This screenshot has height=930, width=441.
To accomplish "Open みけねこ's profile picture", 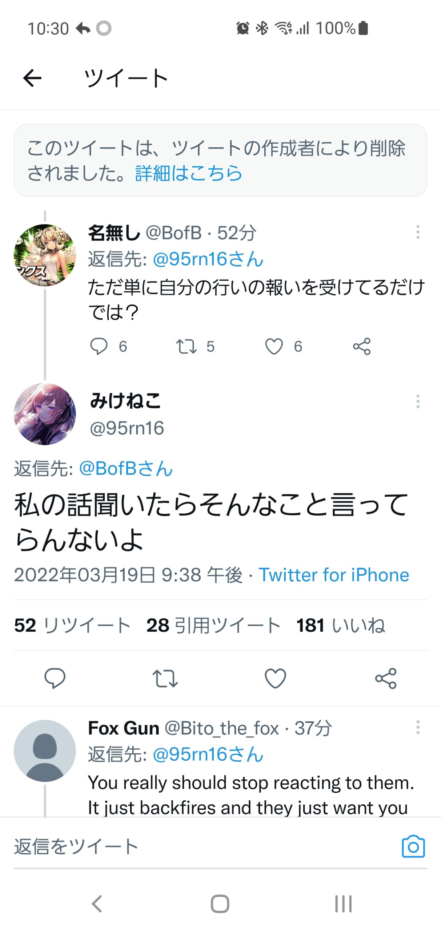I will 45,414.
